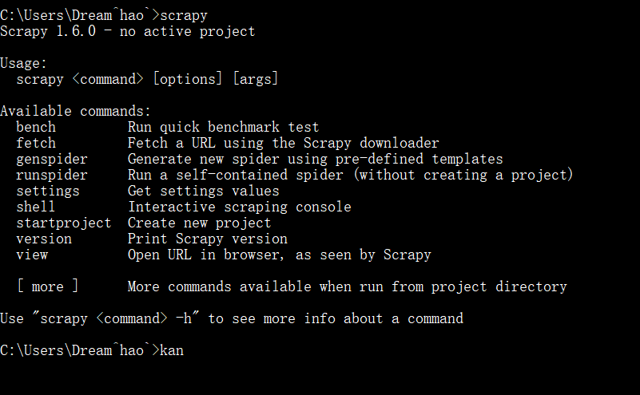Image resolution: width=640 pixels, height=395 pixels.
Task: Click the 'version' command entry
Action: (44, 239)
